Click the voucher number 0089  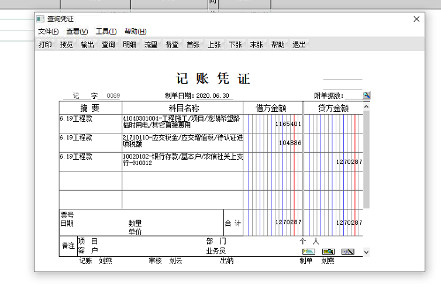tap(113, 95)
